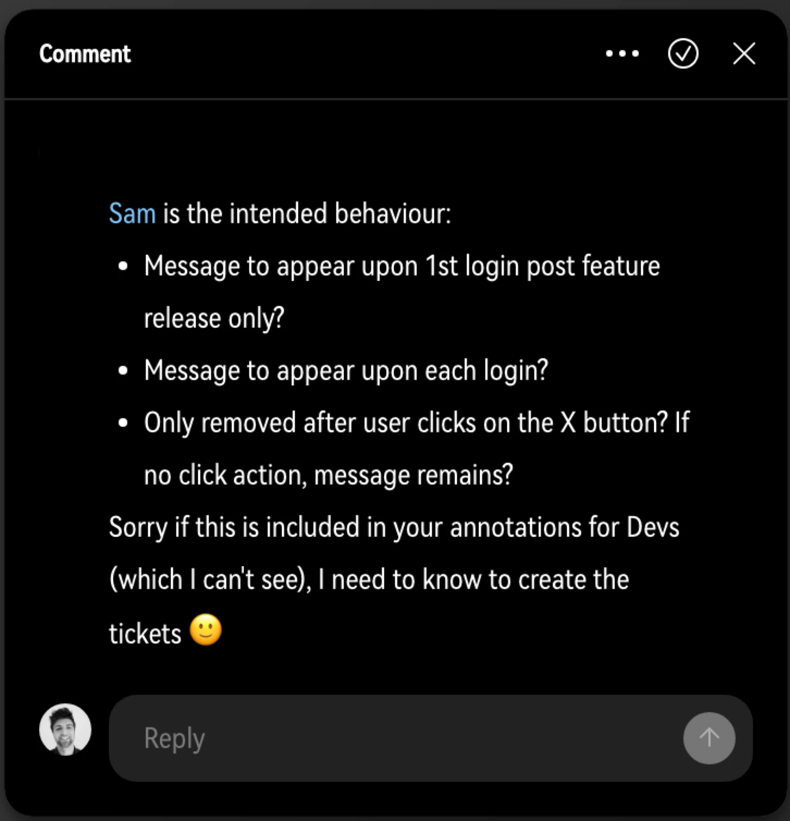Select the "1st login post feature" bullet line
This screenshot has height=821, width=790.
402,266
